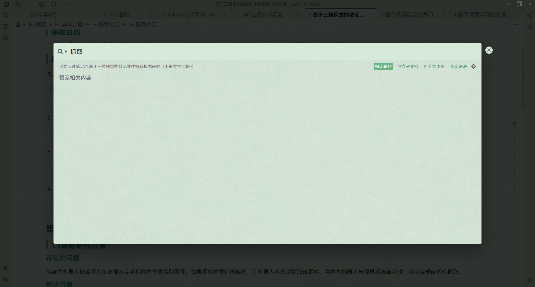Image resolution: width=535 pixels, height=287 pixels.
Task: Toggle the 查询语法 option
Action: 458,66
